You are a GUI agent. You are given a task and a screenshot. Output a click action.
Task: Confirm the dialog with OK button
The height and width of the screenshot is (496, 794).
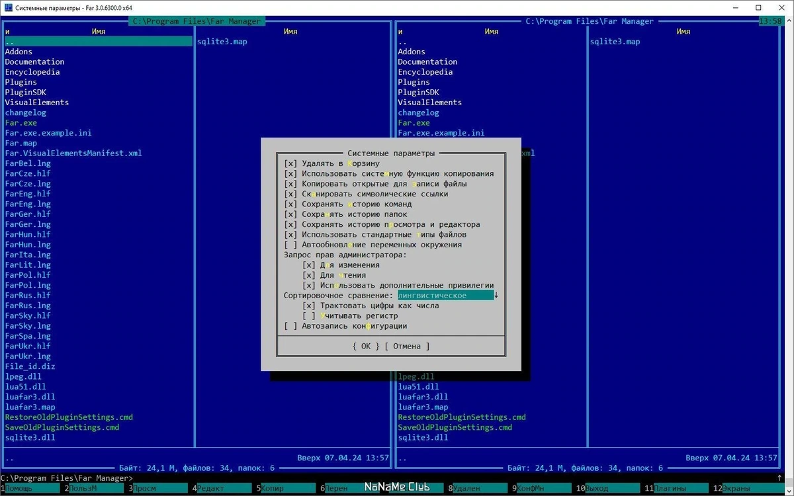pyautogui.click(x=366, y=346)
